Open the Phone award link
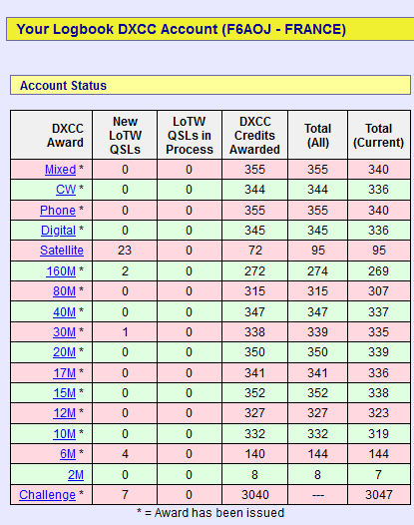414x525 pixels. (x=58, y=211)
